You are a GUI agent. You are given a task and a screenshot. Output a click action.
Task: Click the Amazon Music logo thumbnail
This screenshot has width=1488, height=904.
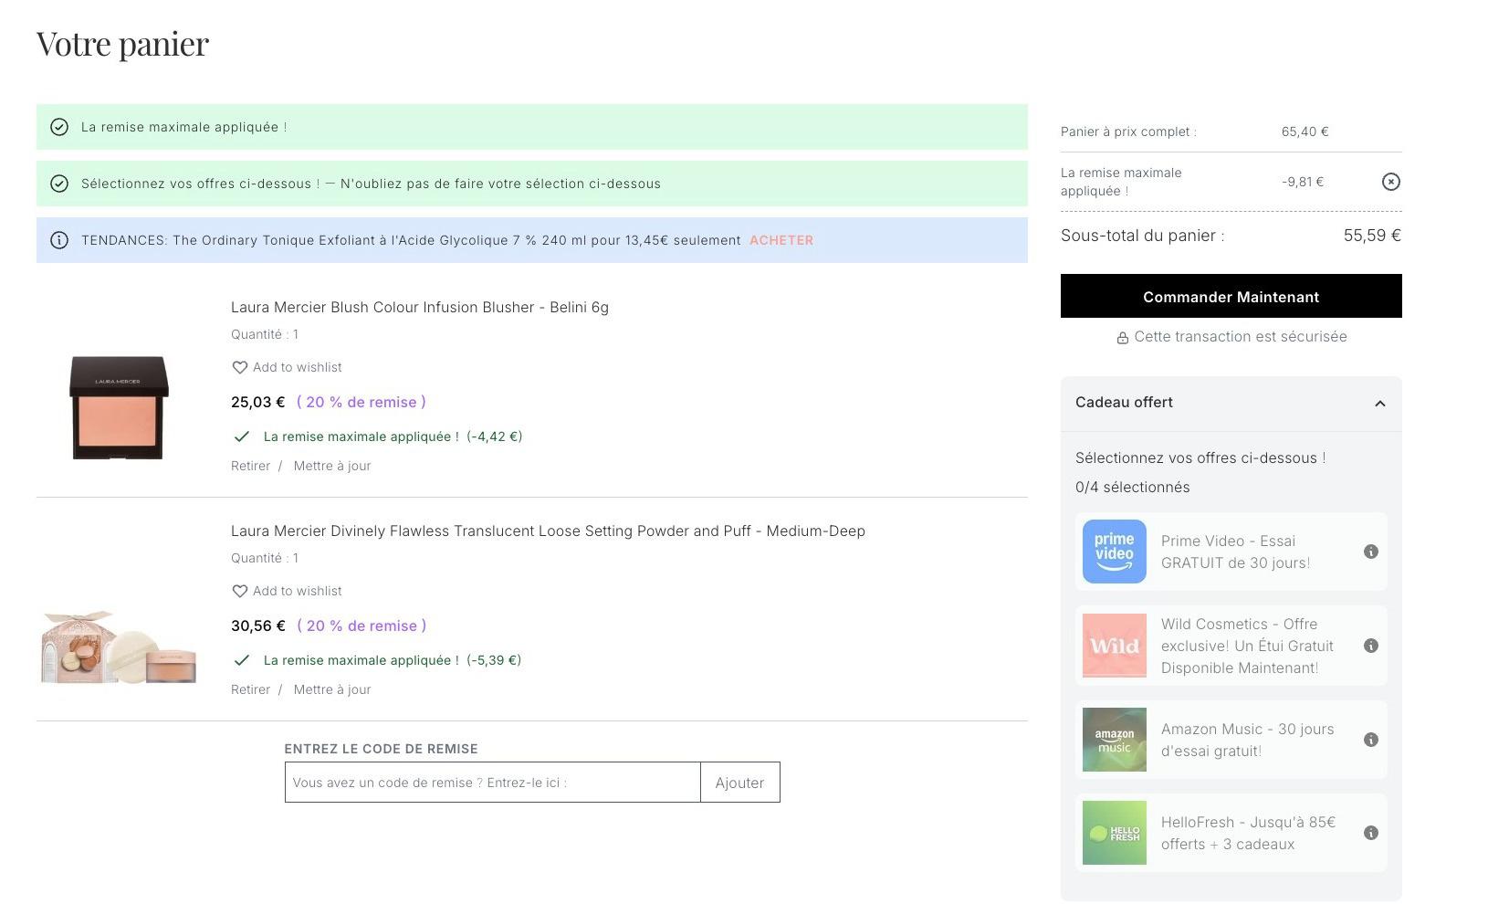pos(1115,740)
